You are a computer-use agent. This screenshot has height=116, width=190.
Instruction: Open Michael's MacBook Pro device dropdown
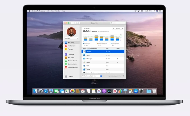(x=92, y=76)
